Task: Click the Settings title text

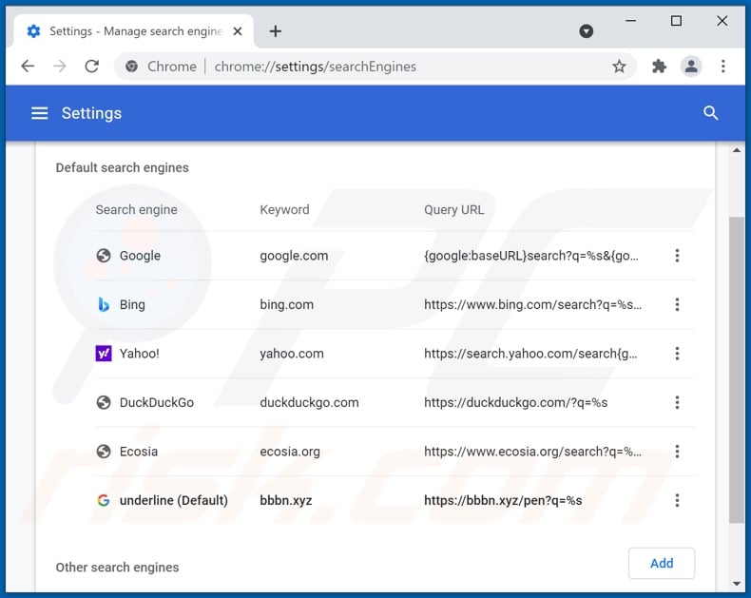Action: click(x=91, y=113)
